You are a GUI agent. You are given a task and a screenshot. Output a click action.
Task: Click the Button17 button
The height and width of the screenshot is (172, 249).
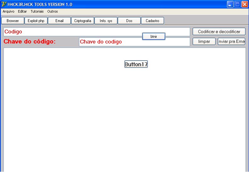(x=136, y=64)
